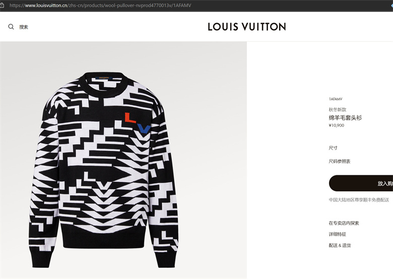Image resolution: width=393 pixels, height=279 pixels.
Task: Click the blue icon at address bar end
Action: tap(391, 5)
